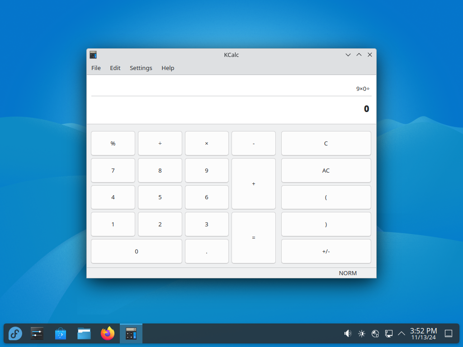Open the clock showing 3:52 PM

(423, 334)
